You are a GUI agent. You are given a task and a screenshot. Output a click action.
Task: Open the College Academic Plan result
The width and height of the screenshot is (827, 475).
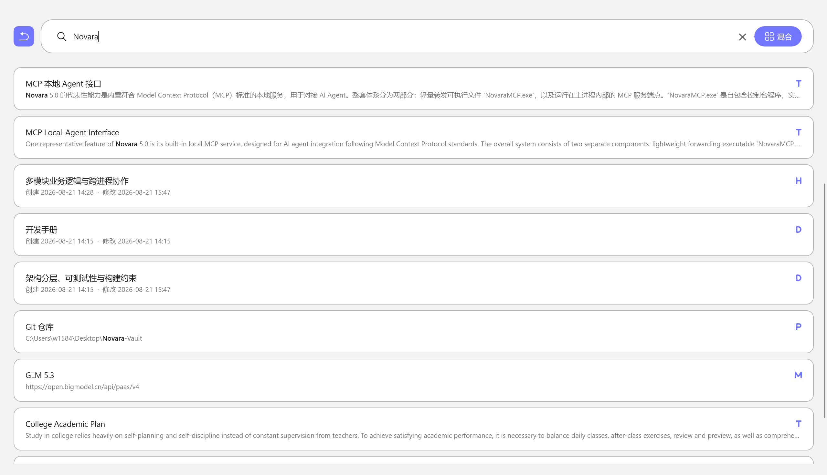pos(413,429)
